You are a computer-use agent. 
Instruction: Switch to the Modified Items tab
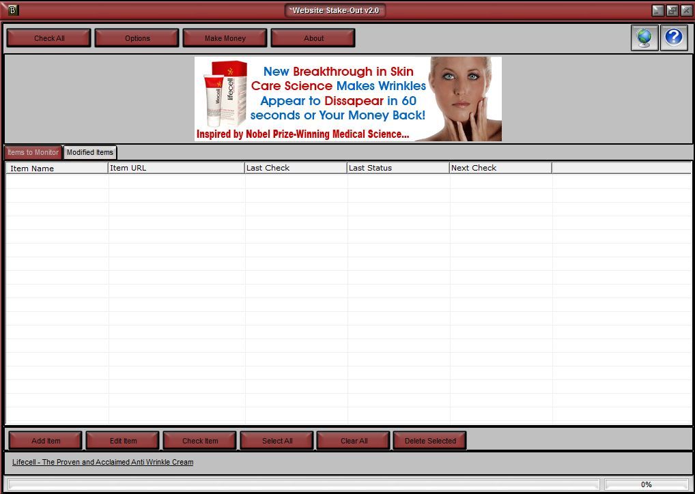click(x=90, y=152)
